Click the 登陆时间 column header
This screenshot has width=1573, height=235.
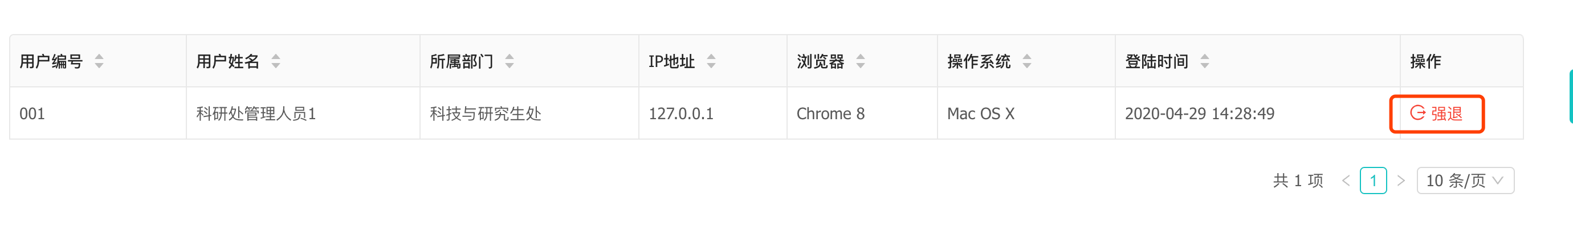click(1257, 61)
